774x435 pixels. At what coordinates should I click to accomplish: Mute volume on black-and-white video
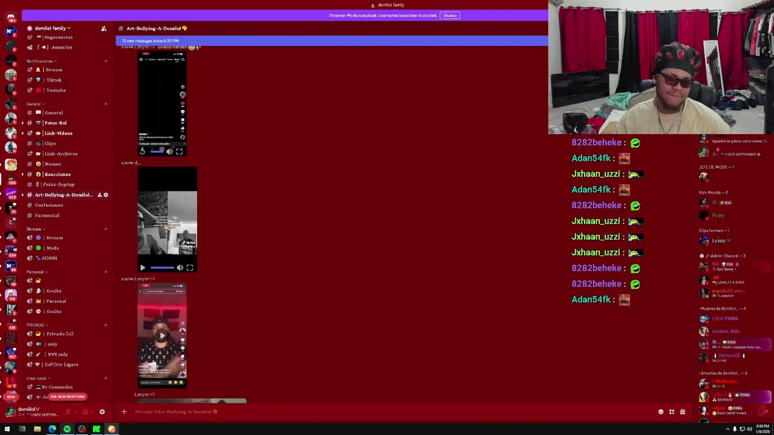pos(180,268)
